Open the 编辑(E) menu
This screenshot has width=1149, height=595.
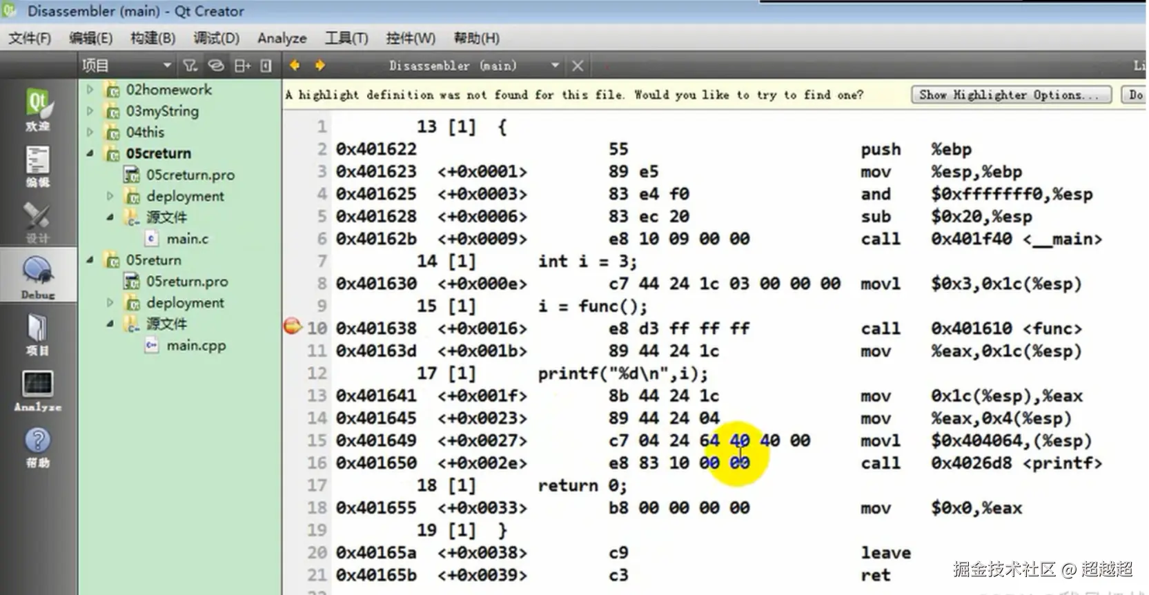(x=90, y=38)
